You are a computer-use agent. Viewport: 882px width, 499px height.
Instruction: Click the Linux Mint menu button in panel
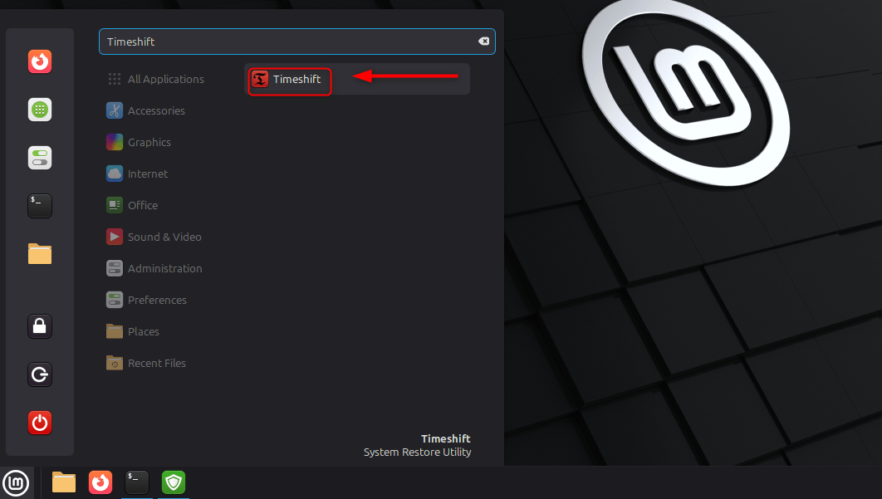point(15,482)
